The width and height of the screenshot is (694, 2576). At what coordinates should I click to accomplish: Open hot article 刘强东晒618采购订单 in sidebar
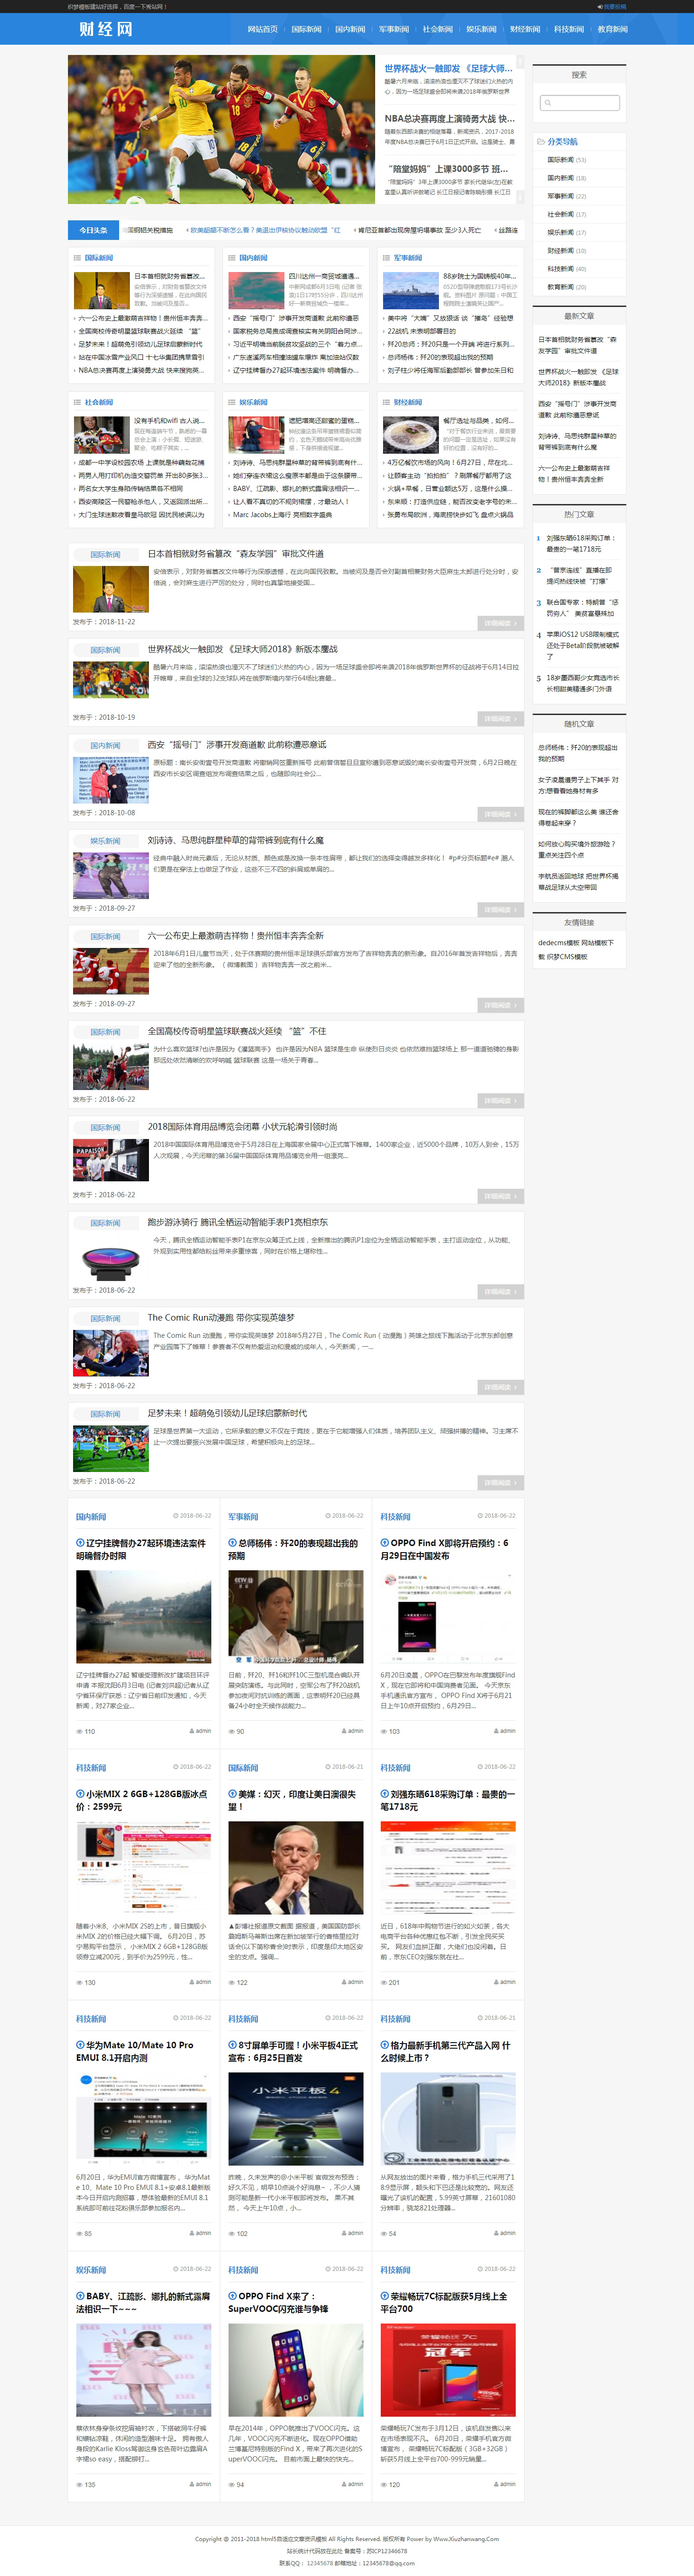tap(581, 543)
